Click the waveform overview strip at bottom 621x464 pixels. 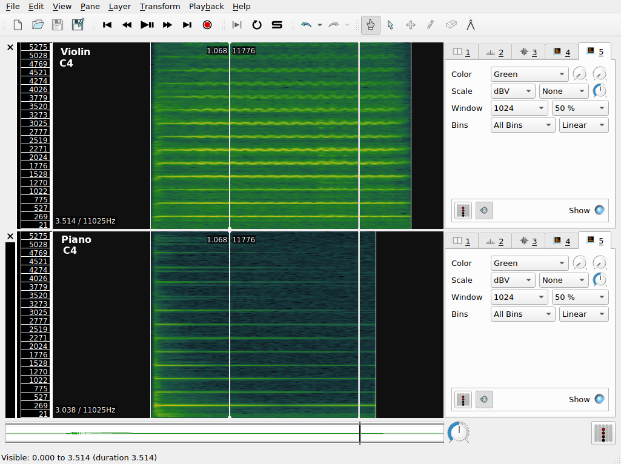click(224, 434)
